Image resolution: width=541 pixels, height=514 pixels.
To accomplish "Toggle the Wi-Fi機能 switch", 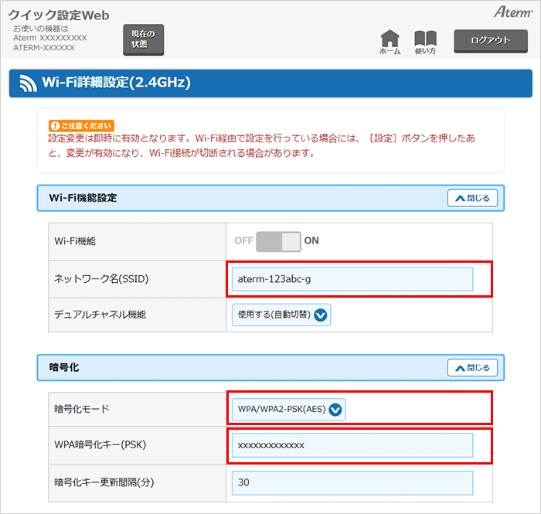I will point(278,240).
